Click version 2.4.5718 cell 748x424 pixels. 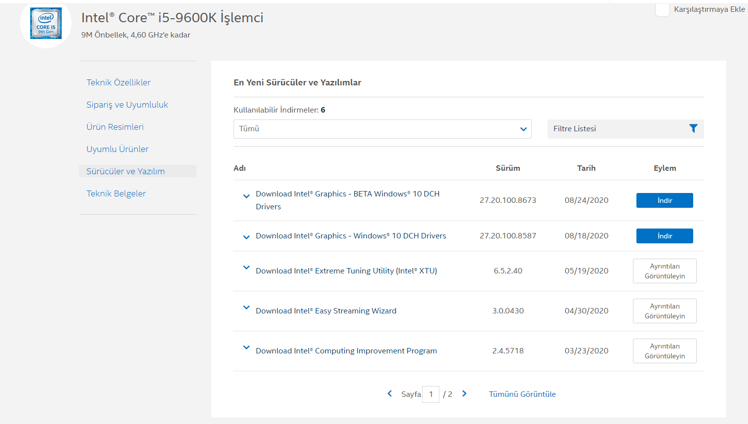click(508, 351)
